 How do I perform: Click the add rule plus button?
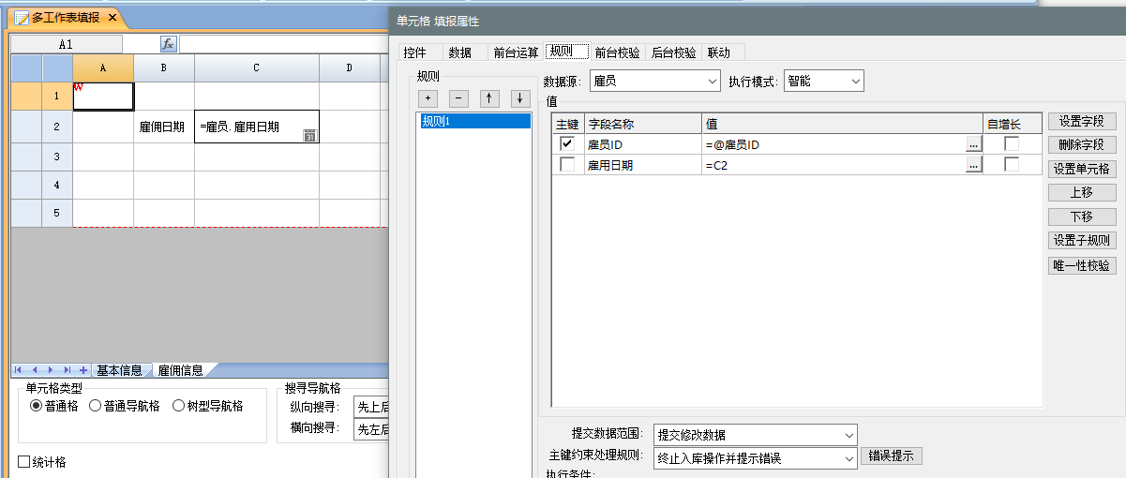point(430,98)
